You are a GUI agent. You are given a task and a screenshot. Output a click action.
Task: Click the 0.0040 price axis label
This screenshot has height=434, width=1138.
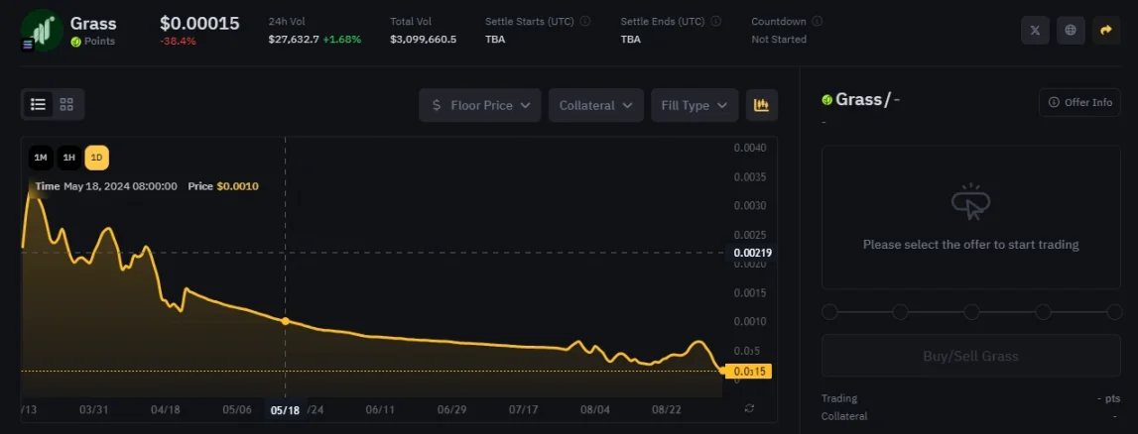click(750, 148)
